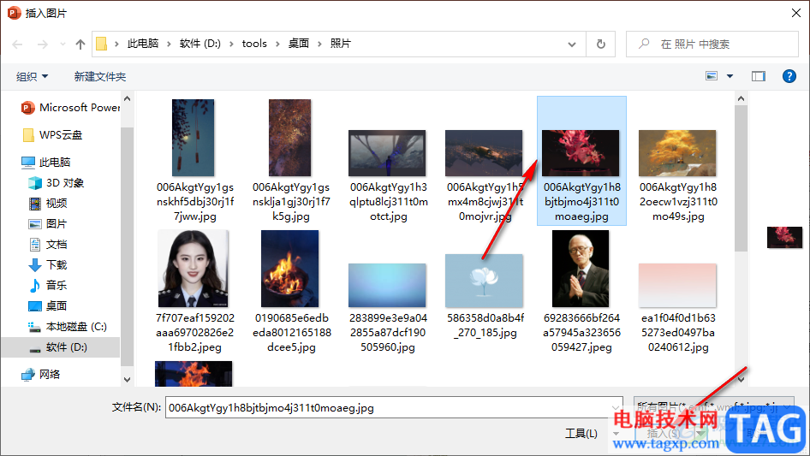Expand the address bar history dropdown
Viewport: 810px width, 456px height.
coord(572,44)
